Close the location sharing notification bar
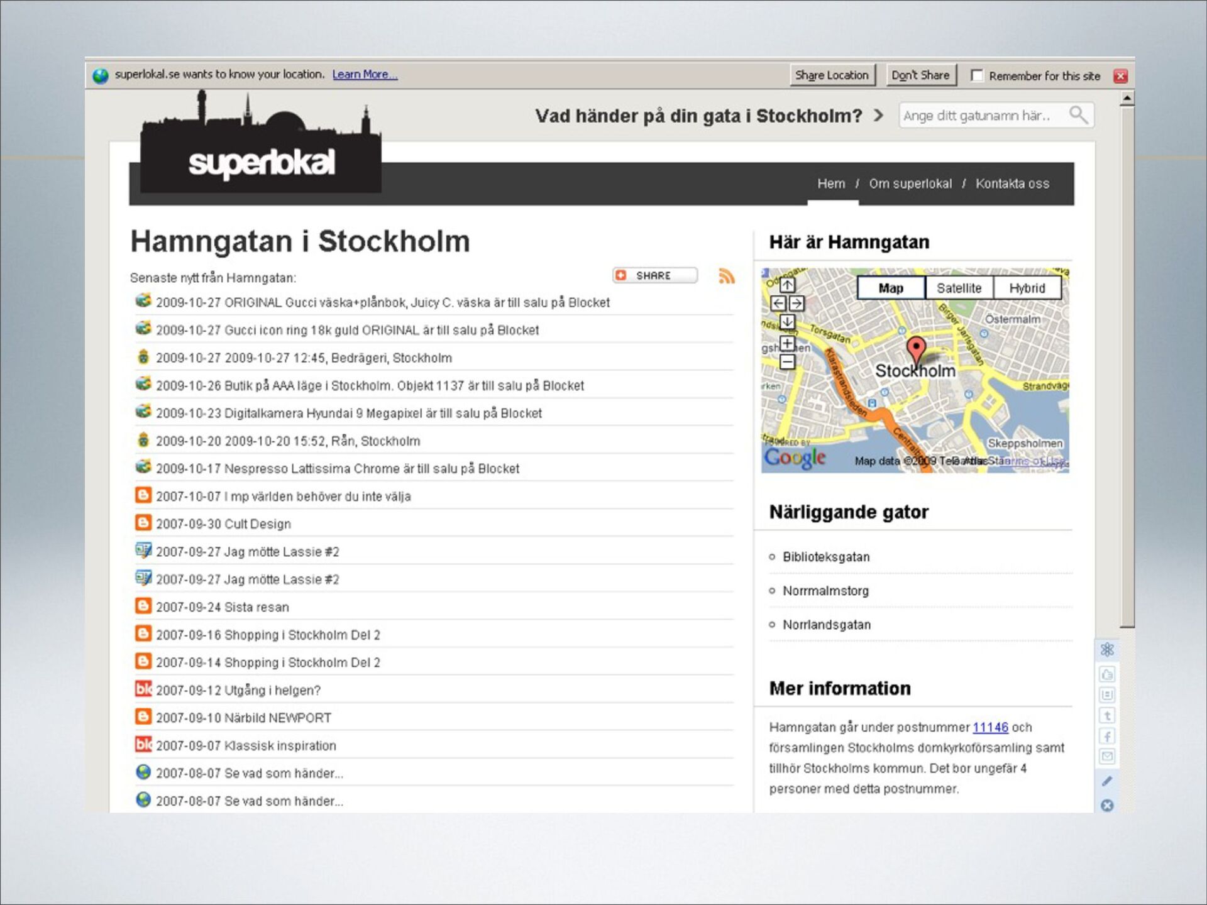 click(x=1120, y=76)
